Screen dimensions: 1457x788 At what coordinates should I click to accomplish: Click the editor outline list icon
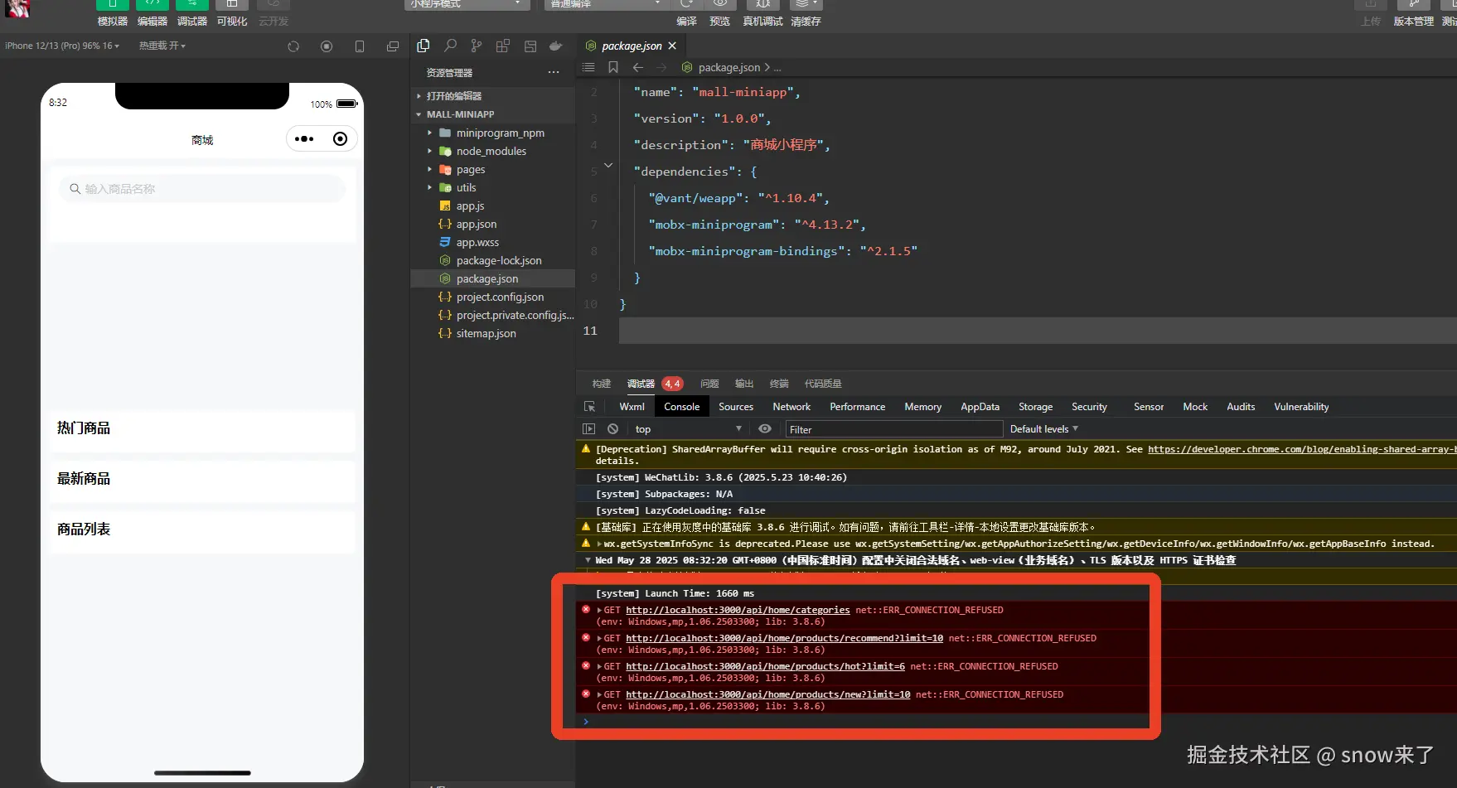(588, 67)
